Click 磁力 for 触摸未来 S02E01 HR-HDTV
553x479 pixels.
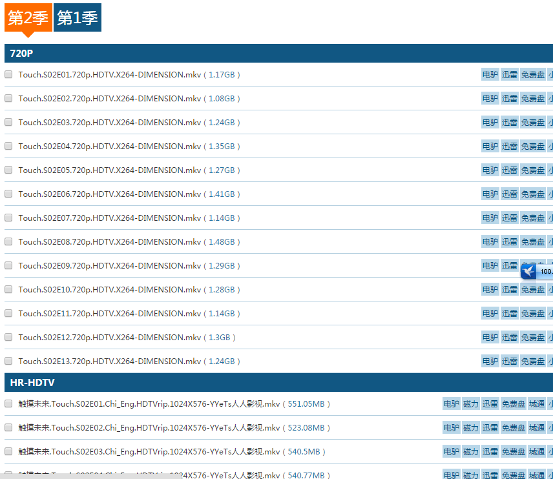[471, 404]
